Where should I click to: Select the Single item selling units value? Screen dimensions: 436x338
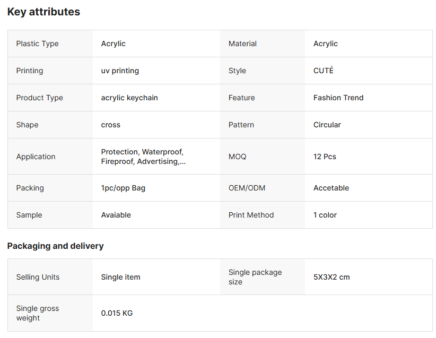120,277
